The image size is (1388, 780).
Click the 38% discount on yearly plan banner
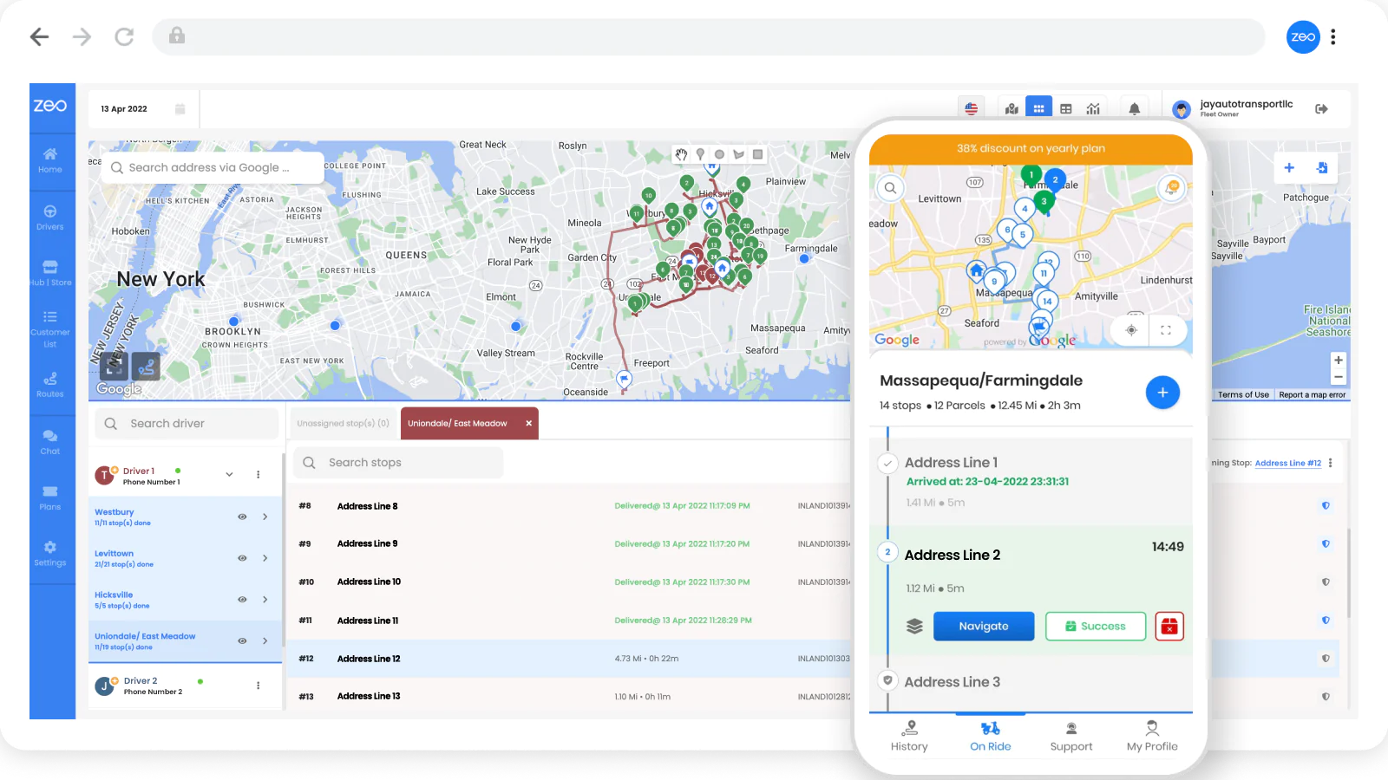1031,148
